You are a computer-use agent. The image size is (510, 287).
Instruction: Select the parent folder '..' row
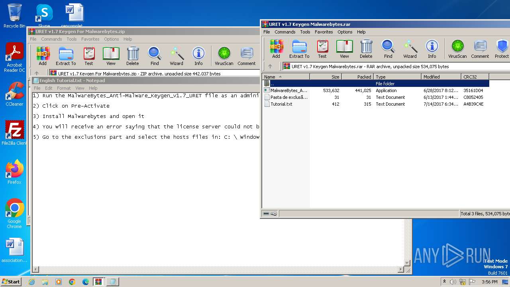click(x=376, y=84)
